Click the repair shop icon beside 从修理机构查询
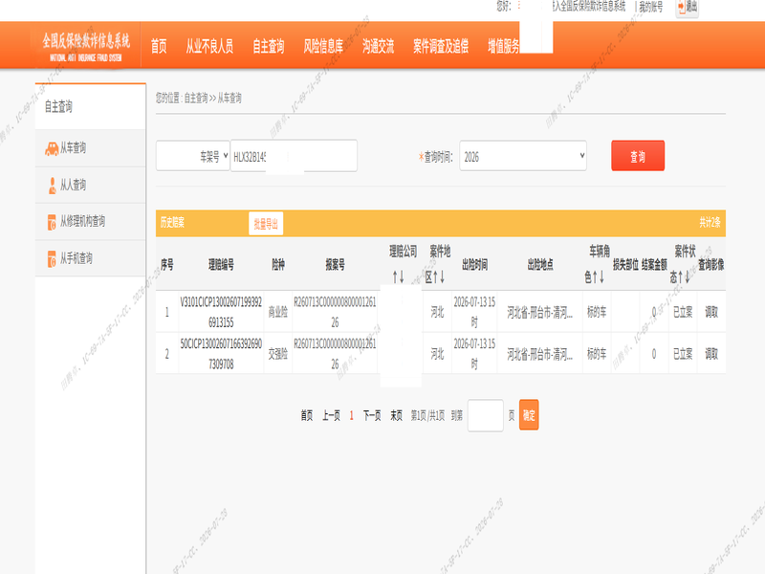This screenshot has height=574, width=765. [x=52, y=222]
